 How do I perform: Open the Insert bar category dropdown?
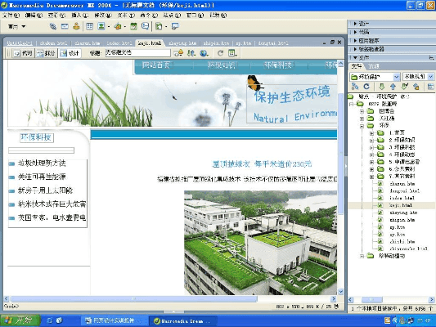[x=16, y=26]
